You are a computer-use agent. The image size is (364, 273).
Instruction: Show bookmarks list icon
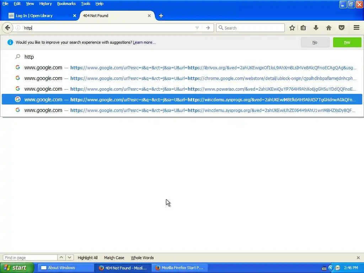[303, 28]
